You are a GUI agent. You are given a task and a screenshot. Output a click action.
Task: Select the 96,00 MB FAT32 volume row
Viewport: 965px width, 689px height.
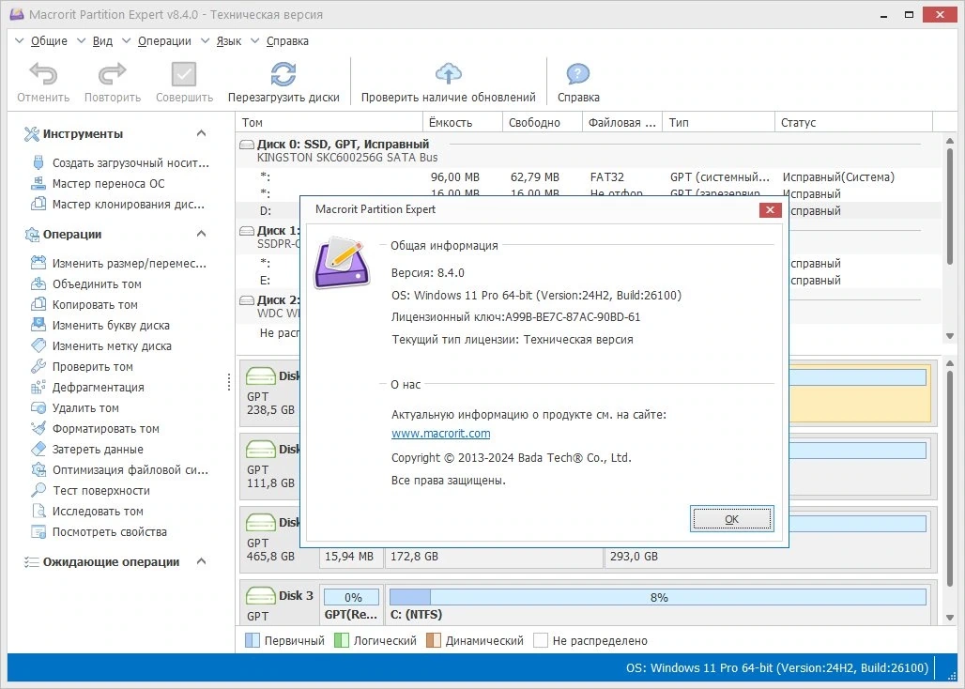[x=589, y=177]
